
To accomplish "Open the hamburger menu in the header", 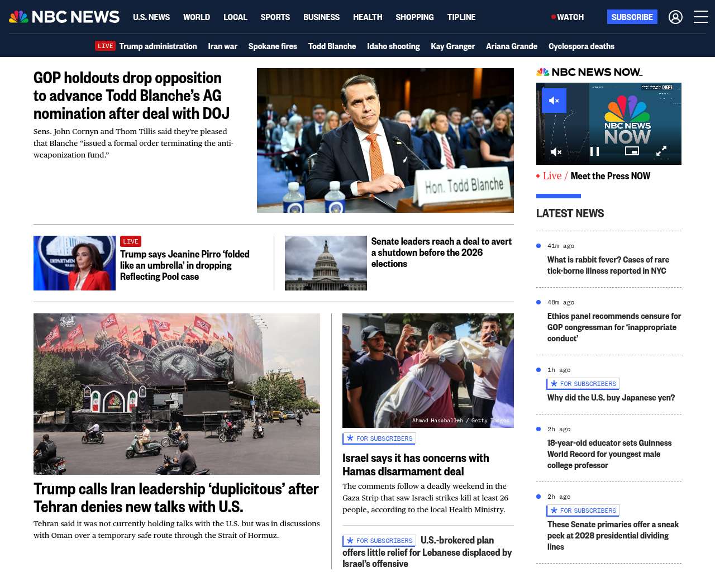I will 700,17.
